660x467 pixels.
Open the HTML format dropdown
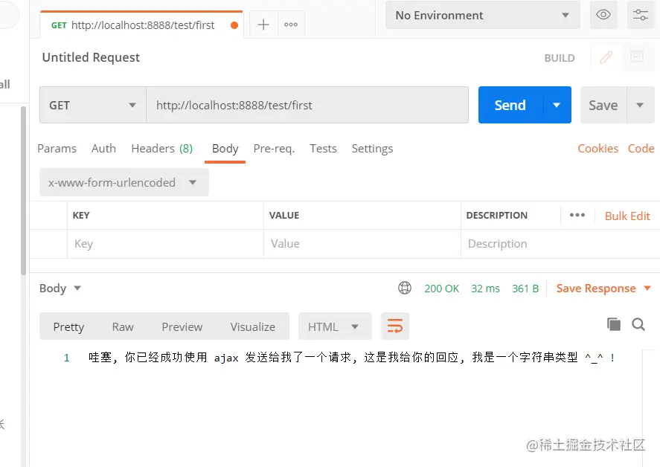coord(335,326)
